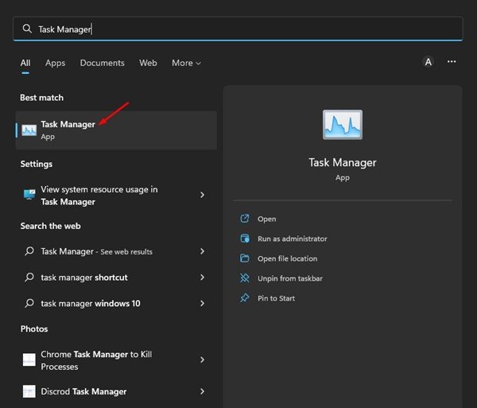
Task: Expand arrow for Discrod Task Manager
Action: (202, 391)
